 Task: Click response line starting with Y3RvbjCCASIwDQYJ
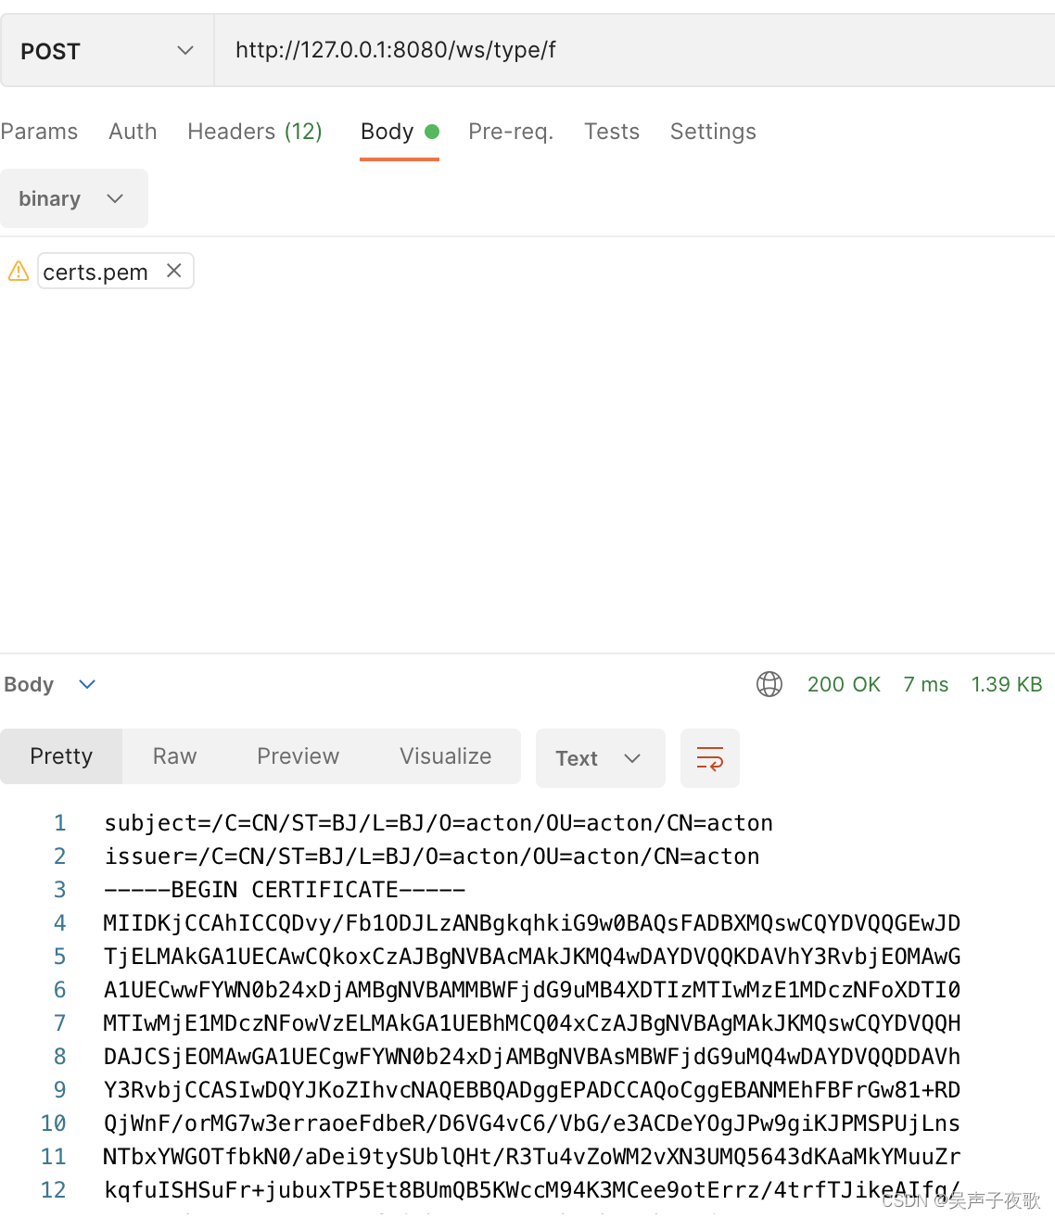point(532,1090)
